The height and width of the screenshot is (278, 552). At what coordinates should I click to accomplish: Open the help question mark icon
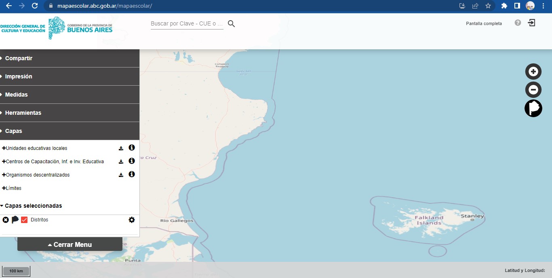click(x=518, y=23)
